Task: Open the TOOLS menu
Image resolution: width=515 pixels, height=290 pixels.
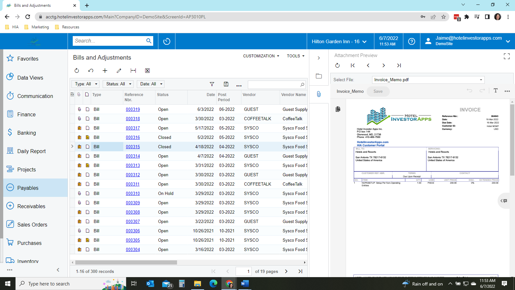Action: (x=295, y=56)
